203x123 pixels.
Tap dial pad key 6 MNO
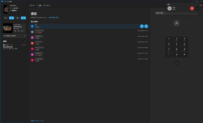184,44
